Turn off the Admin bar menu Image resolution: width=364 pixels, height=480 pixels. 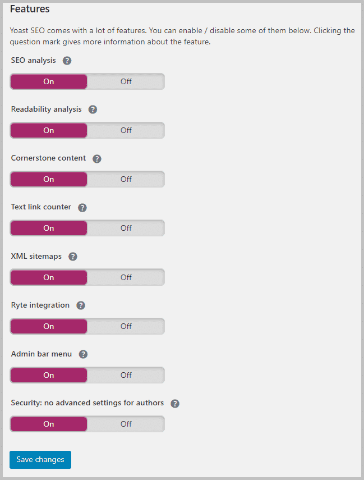126,375
